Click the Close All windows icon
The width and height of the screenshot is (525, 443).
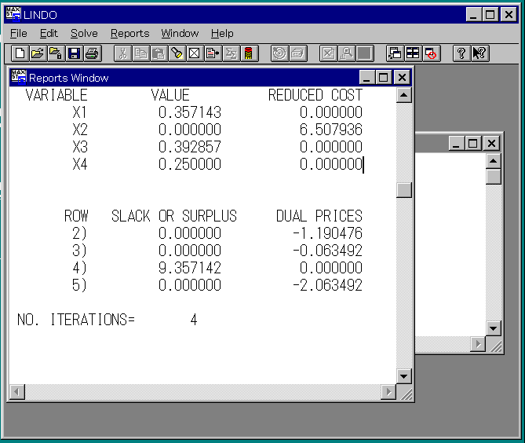point(432,53)
